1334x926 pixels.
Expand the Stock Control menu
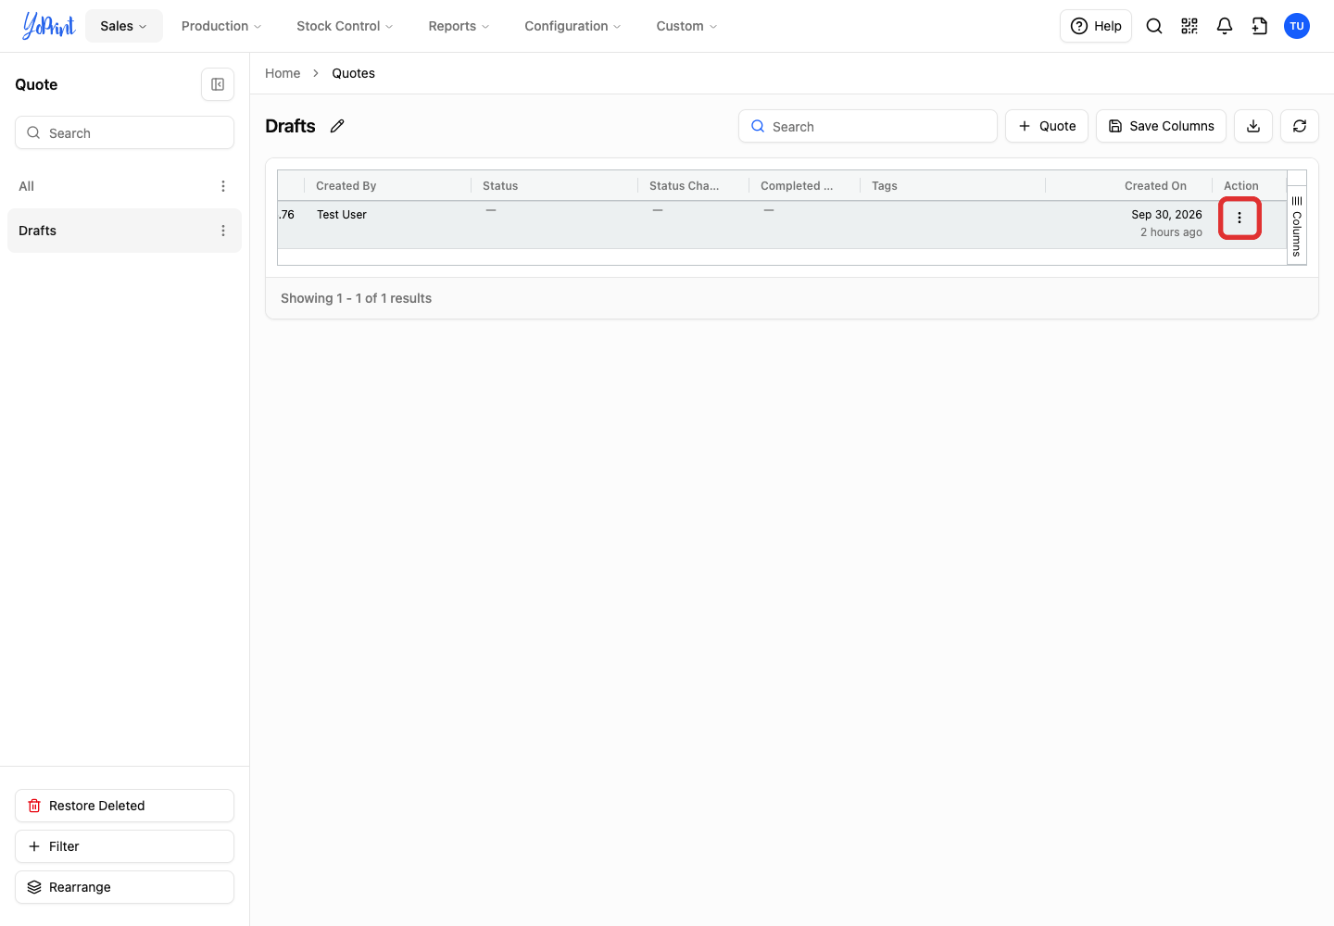(x=345, y=26)
